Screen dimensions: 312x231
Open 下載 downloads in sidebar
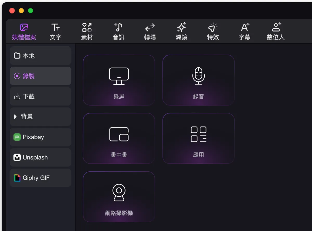tap(41, 97)
